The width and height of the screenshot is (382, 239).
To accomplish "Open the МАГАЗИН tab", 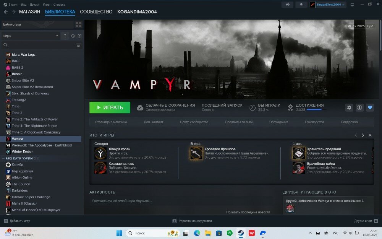I will (29, 12).
